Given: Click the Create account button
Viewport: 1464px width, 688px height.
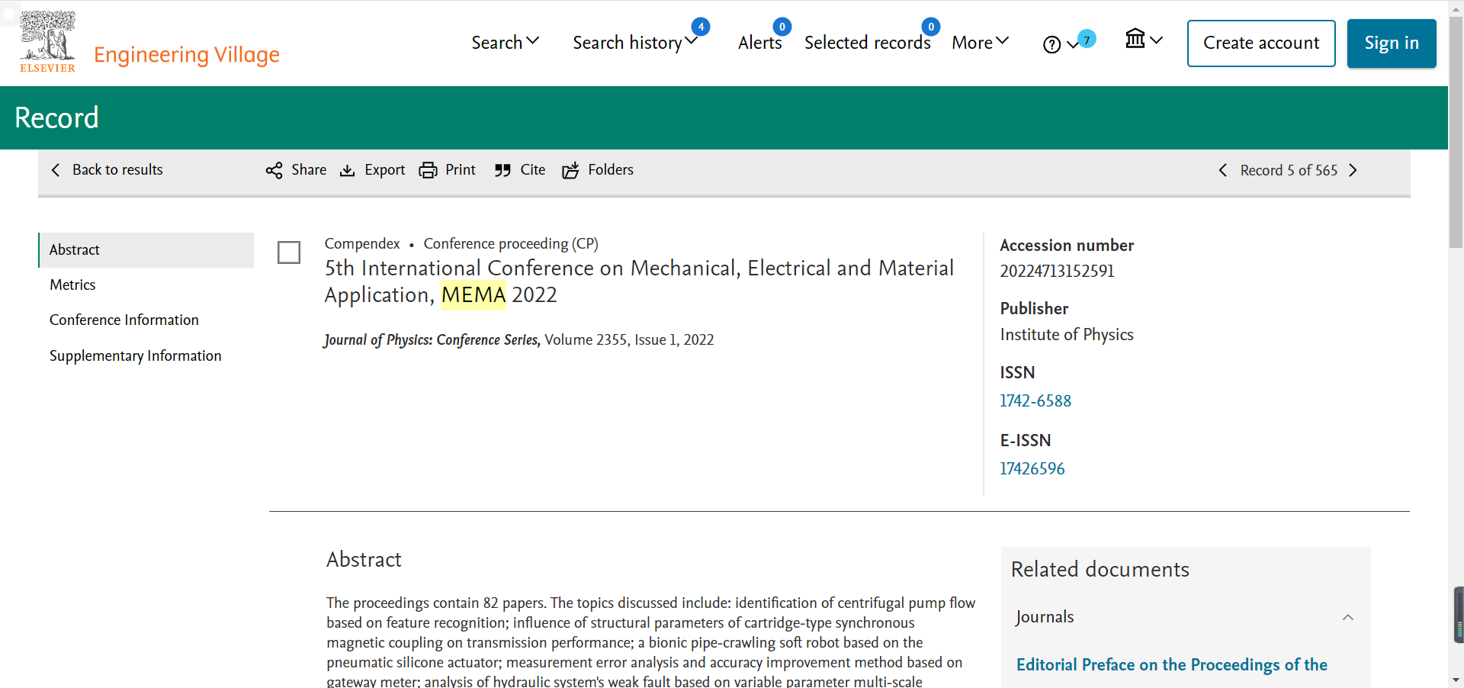Looking at the screenshot, I should coord(1261,43).
